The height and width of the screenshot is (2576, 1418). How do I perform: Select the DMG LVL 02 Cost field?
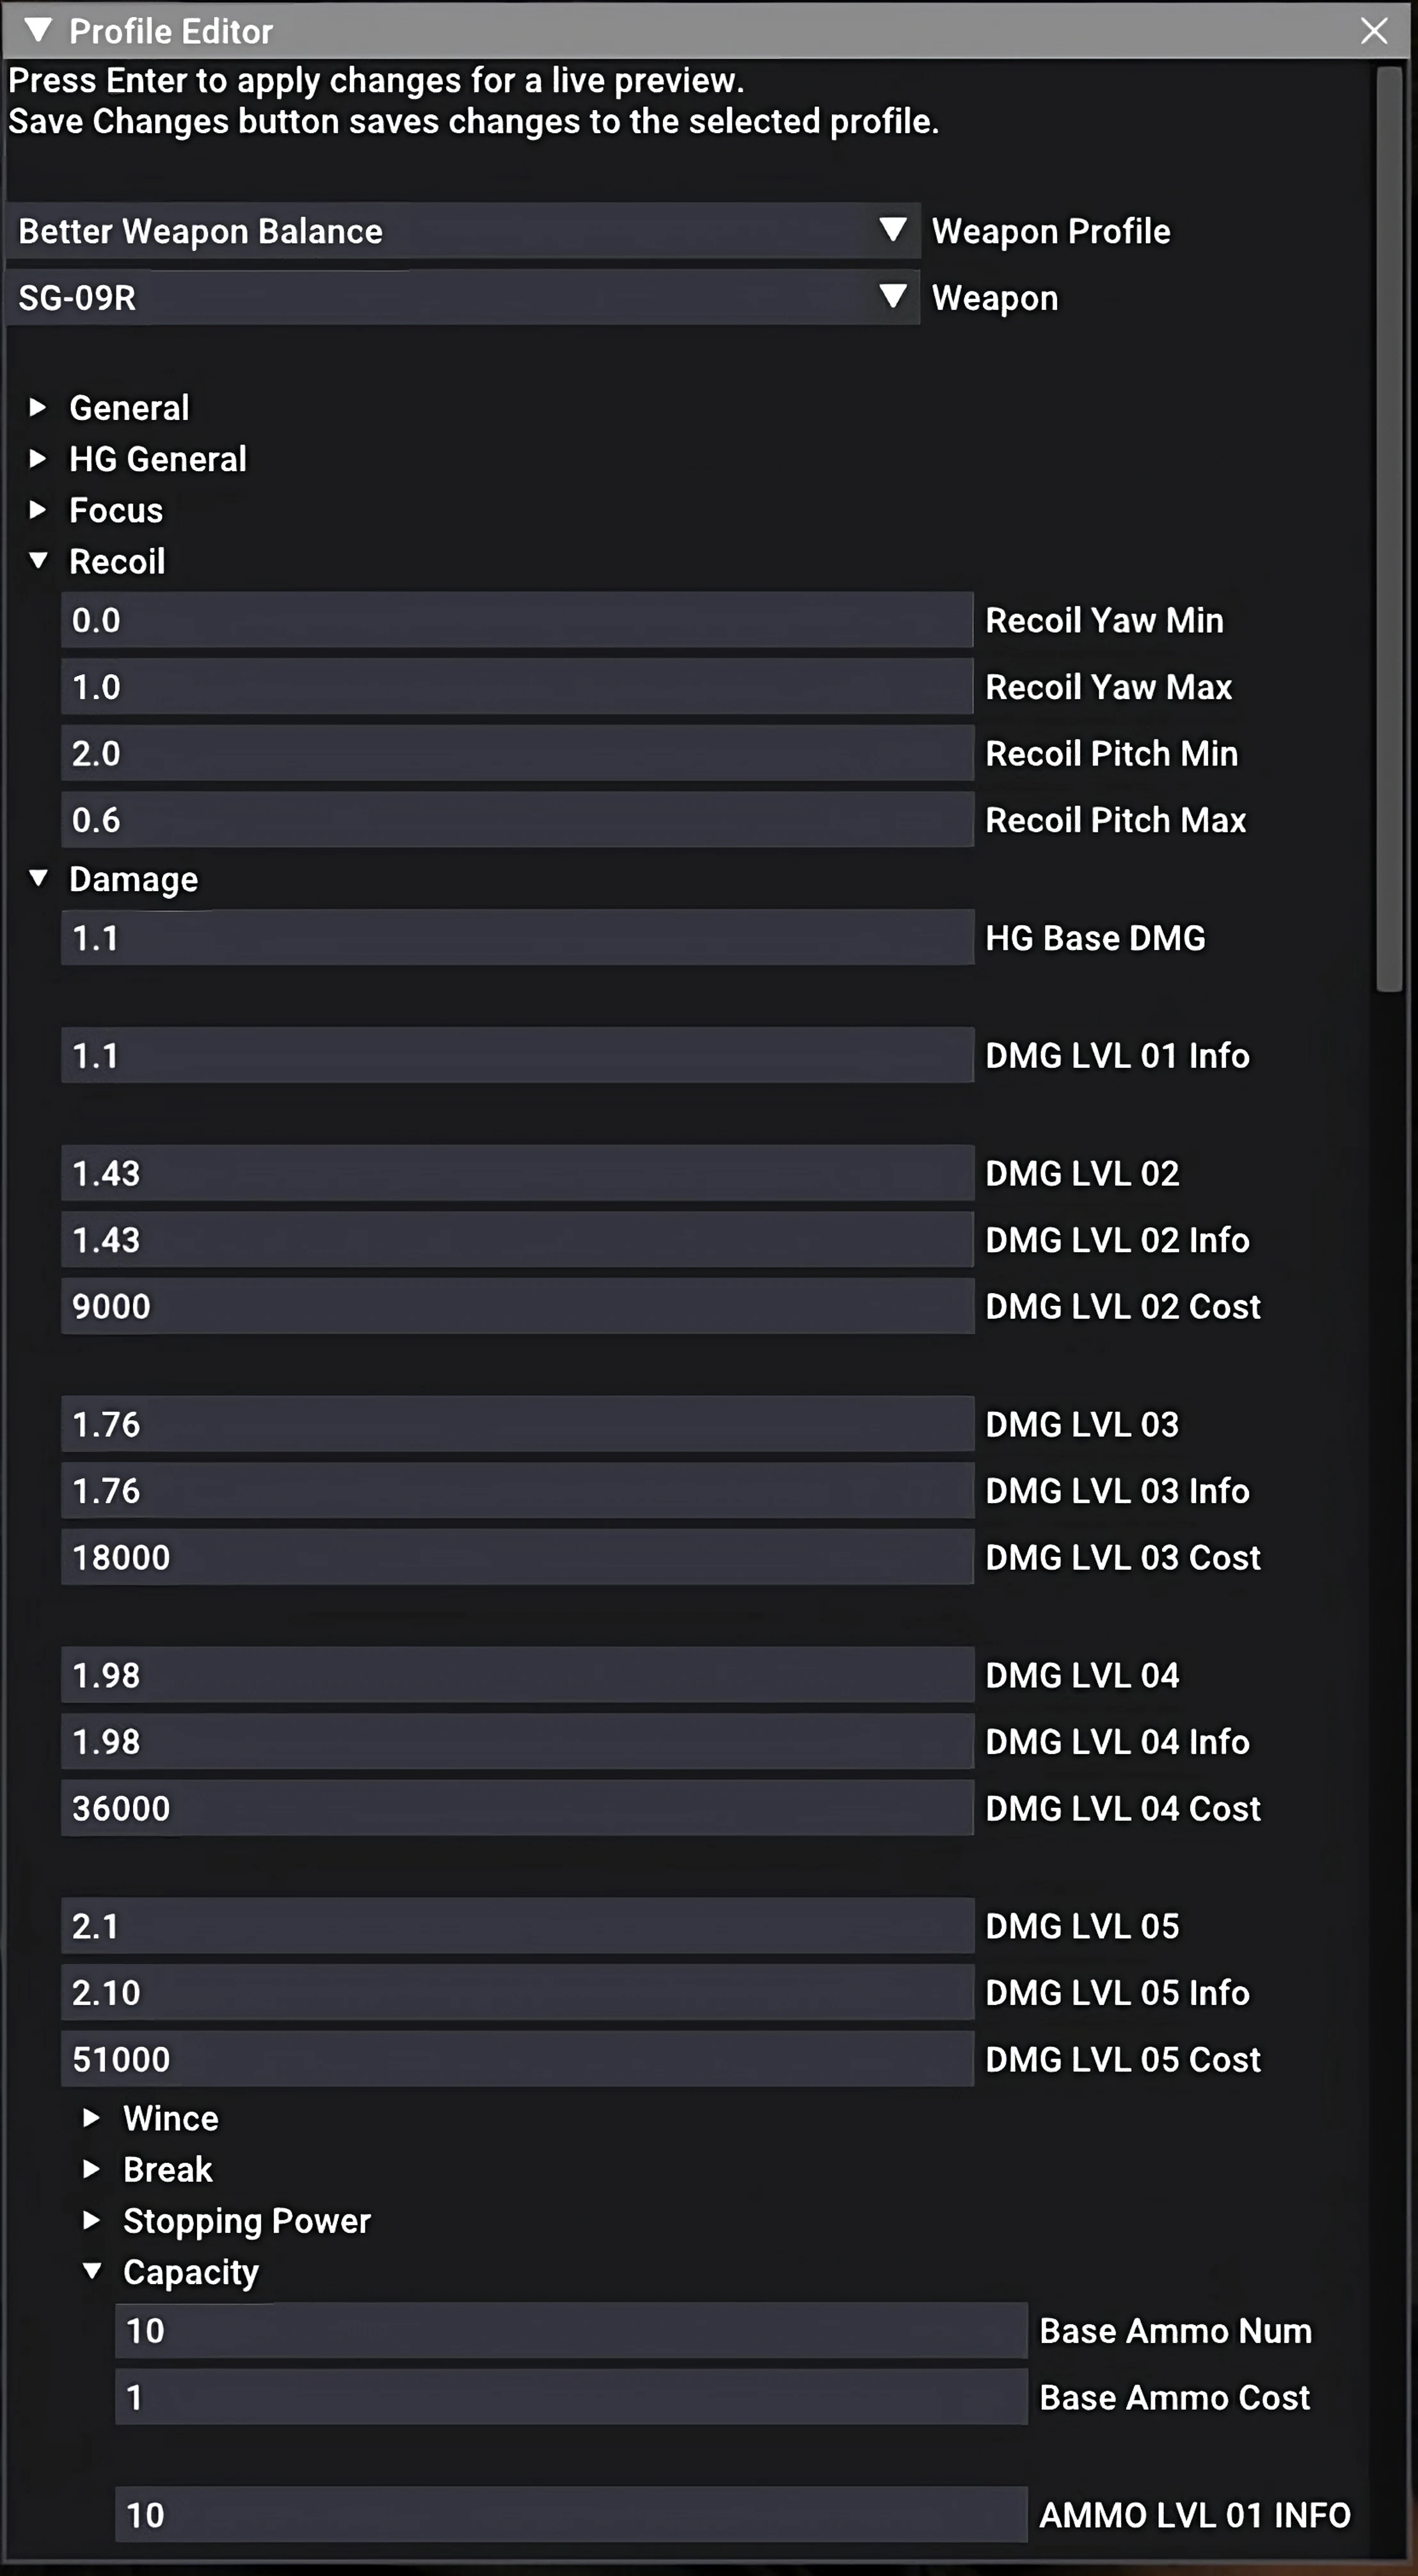click(x=516, y=1306)
